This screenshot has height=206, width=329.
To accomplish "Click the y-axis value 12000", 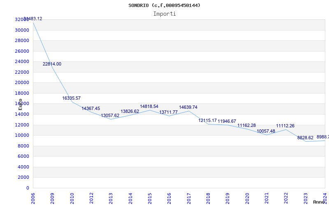I will pos(22,125).
